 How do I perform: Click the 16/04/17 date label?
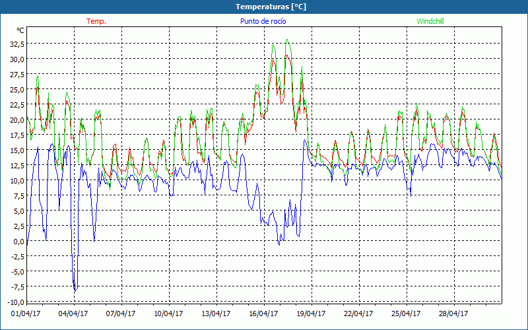263,313
